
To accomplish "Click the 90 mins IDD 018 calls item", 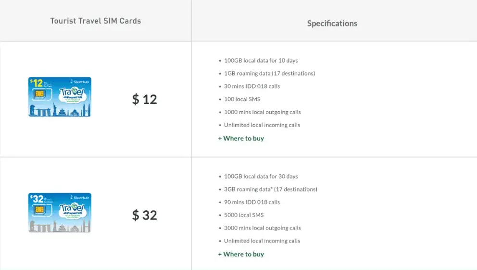I will click(251, 203).
